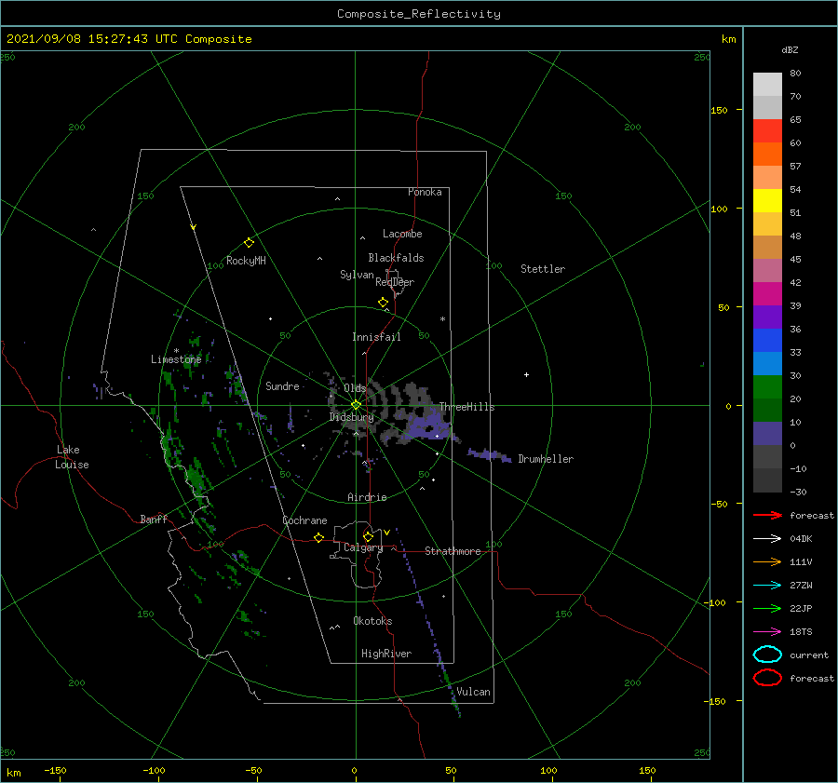Click the yellow diamond marker below RedDeer
838x783 pixels.
(384, 303)
